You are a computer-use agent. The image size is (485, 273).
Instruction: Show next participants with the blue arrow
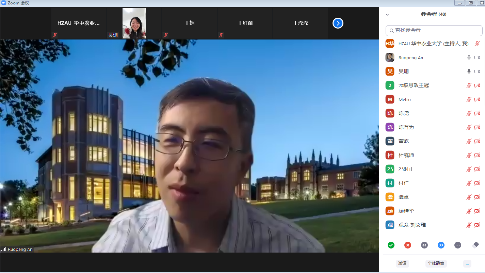(338, 23)
